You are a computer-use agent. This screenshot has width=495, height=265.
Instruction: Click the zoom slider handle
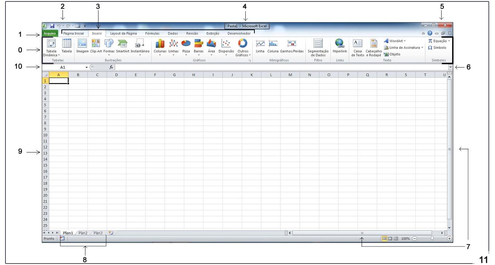click(432, 238)
